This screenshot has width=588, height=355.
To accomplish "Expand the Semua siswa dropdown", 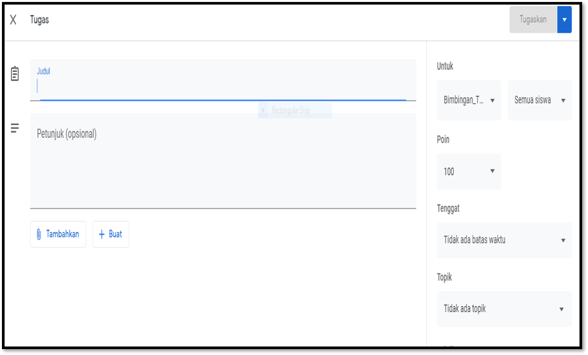I will 540,100.
